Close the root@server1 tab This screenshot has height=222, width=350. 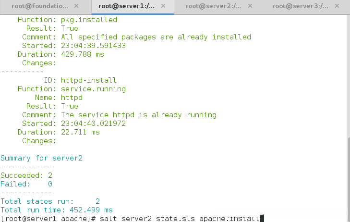coord(163,6)
